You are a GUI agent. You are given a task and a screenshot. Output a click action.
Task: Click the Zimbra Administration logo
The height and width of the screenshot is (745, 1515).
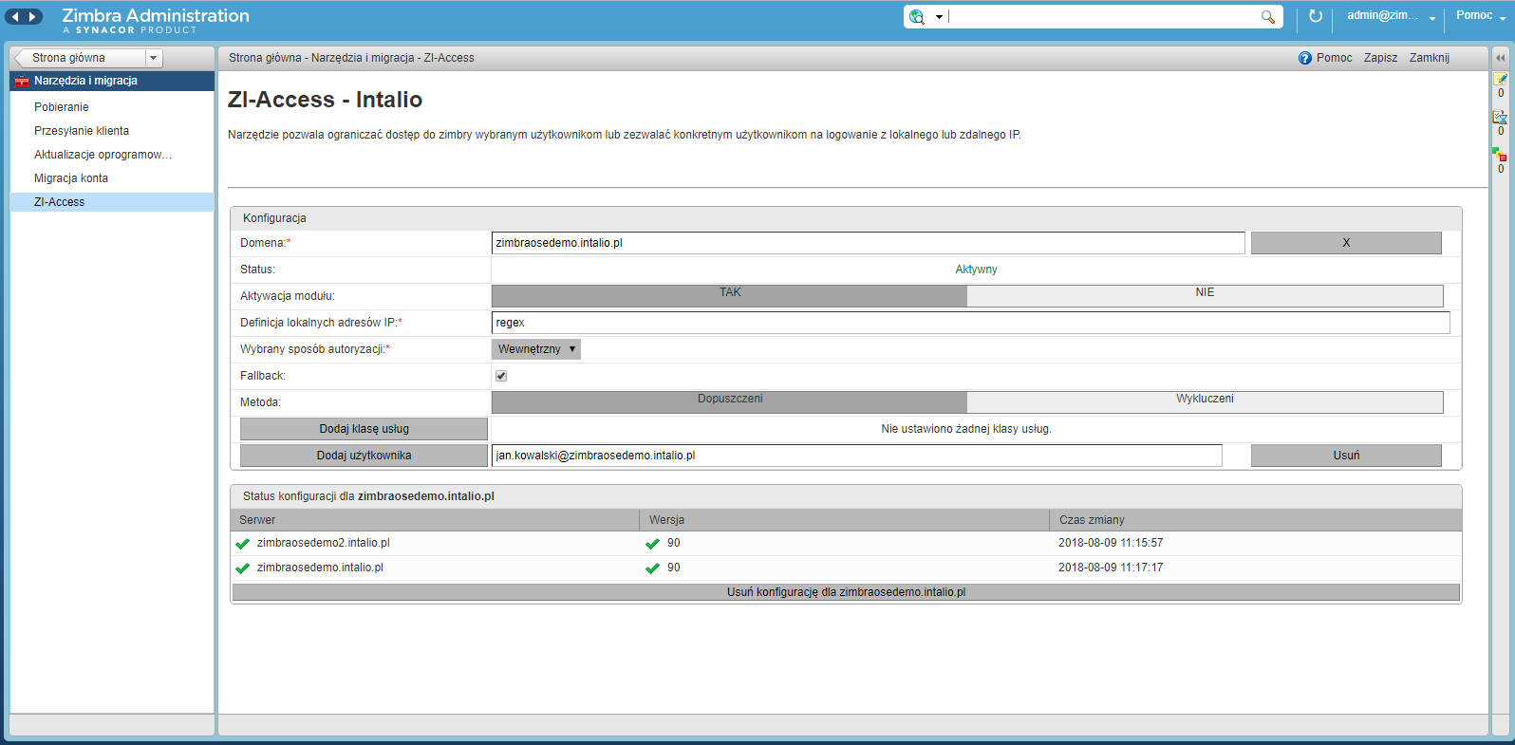156,20
